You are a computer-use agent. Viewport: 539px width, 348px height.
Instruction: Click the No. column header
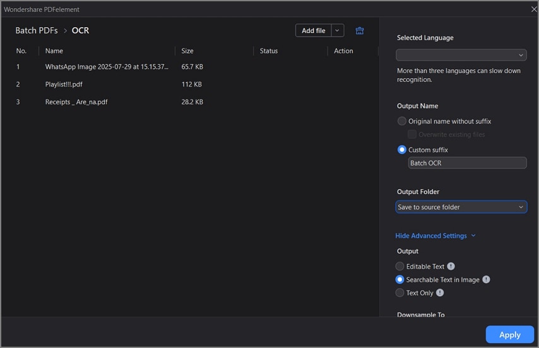(21, 51)
